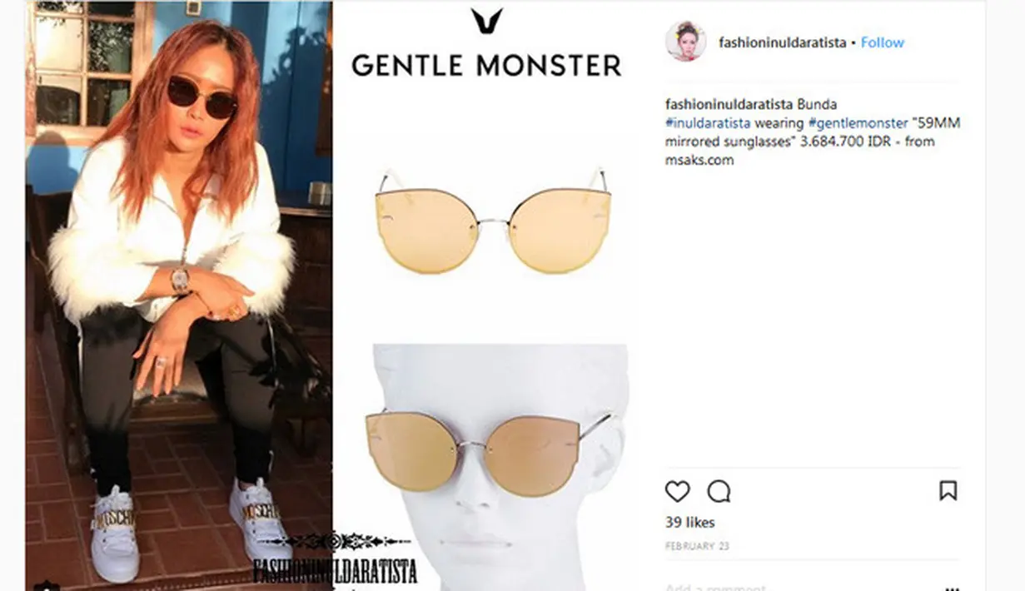Click the sunglasses on woman's face
This screenshot has height=591, width=1025.
pos(202,97)
